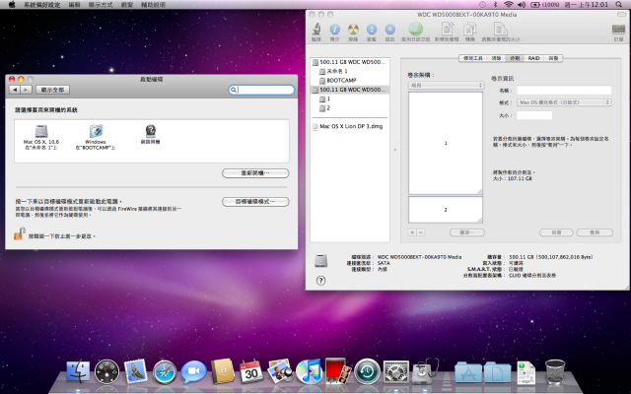Screen dimensions: 631x394
Task: Open iCal from the Dock
Action: tap(251, 371)
